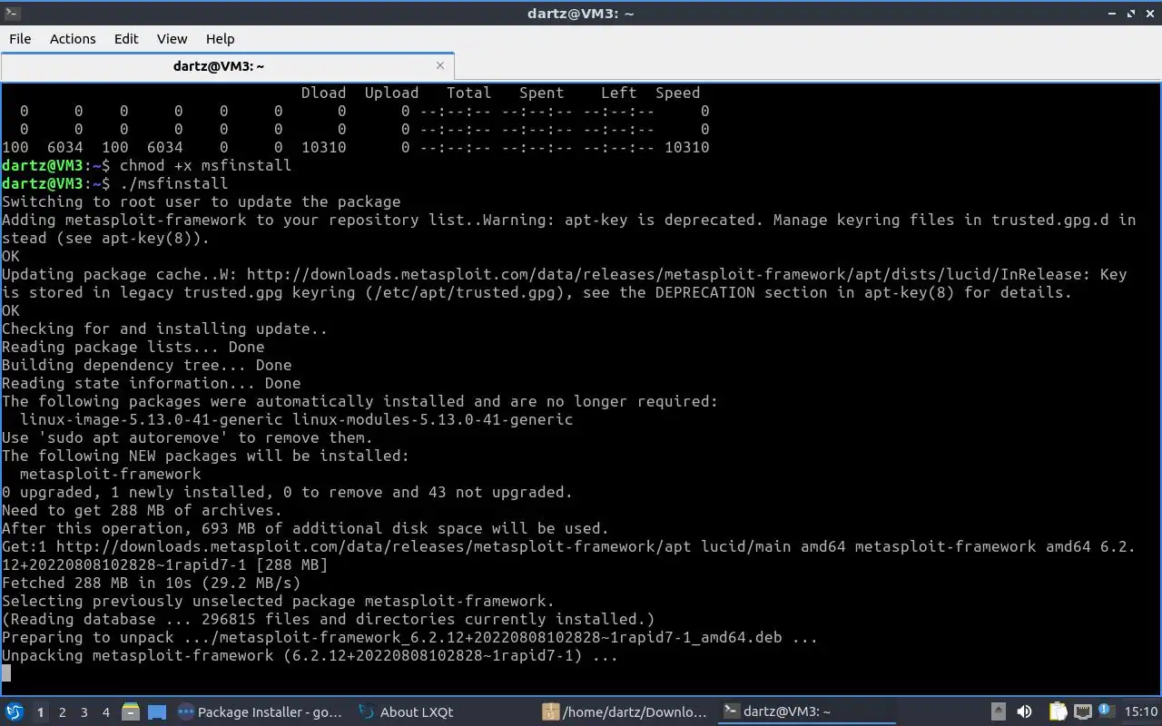This screenshot has width=1162, height=726.
Task: Click 'Unpacking metasploit-framework' line
Action: click(310, 655)
